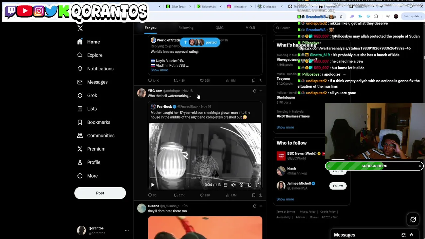Open Qorantos account menu ellipsis
Screen dimensions: 425x239
[127, 230]
